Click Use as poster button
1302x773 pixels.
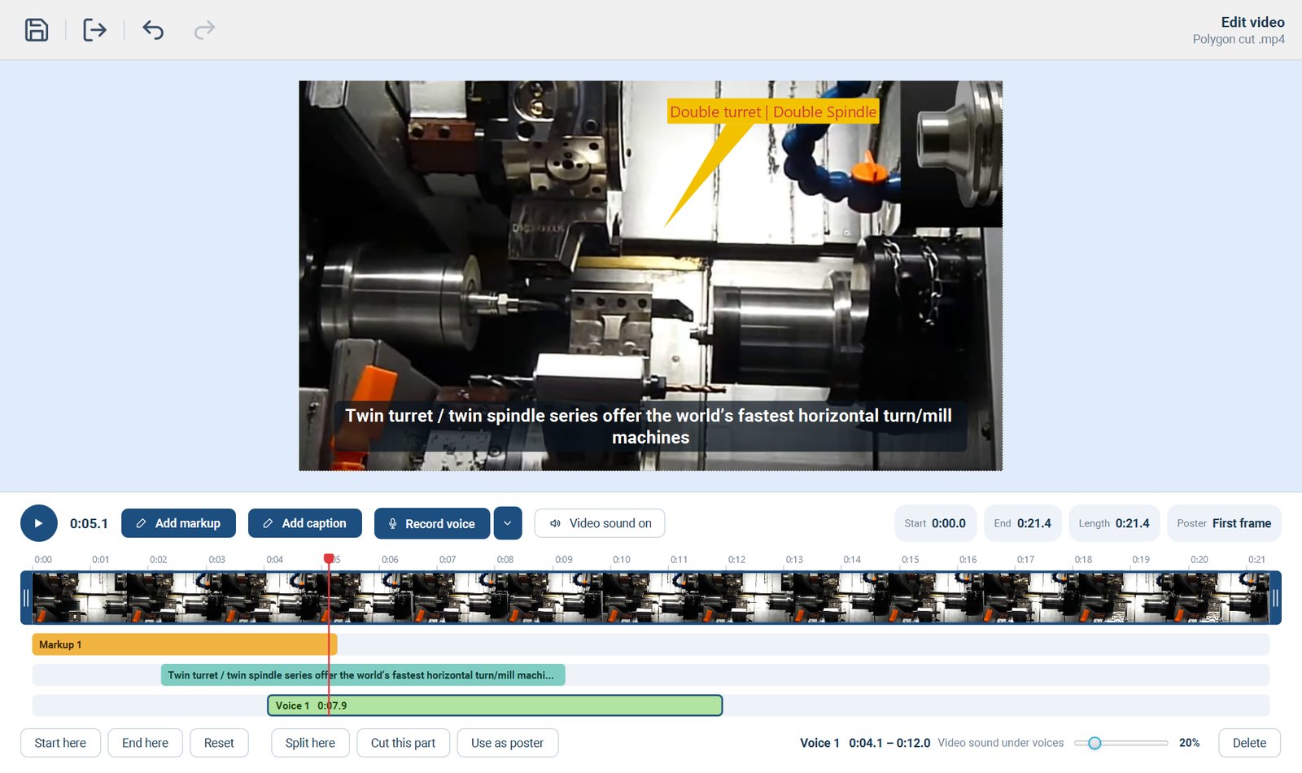(x=507, y=743)
